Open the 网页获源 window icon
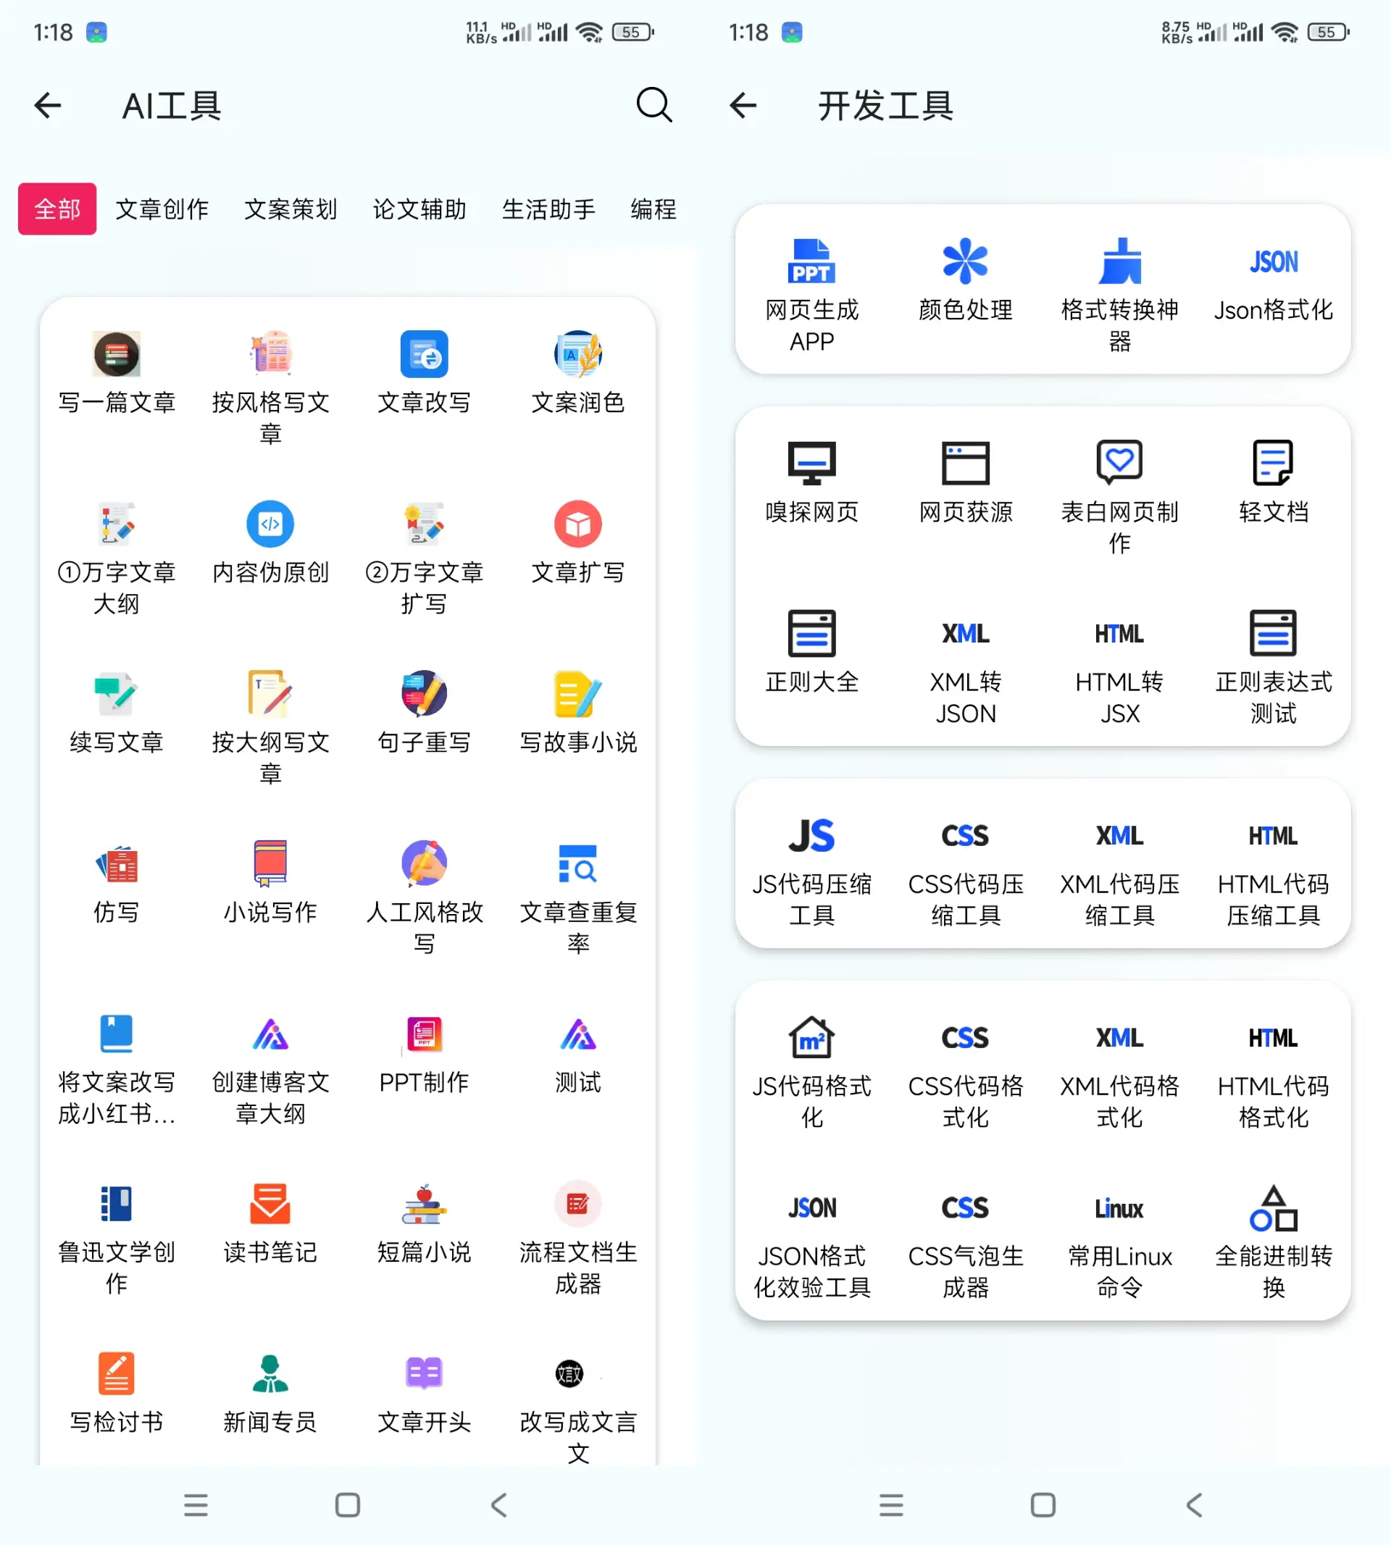1391x1545 pixels. coord(966,463)
